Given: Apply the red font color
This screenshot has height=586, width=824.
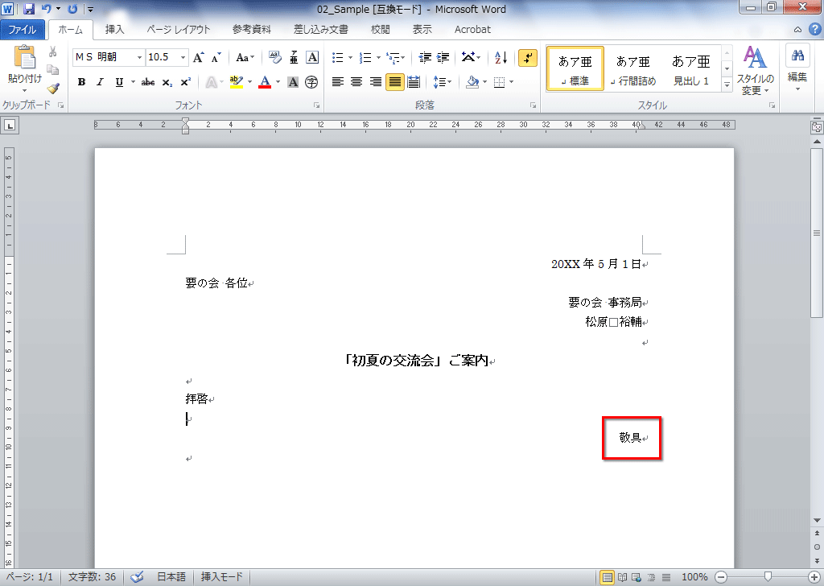Looking at the screenshot, I should pyautogui.click(x=265, y=82).
